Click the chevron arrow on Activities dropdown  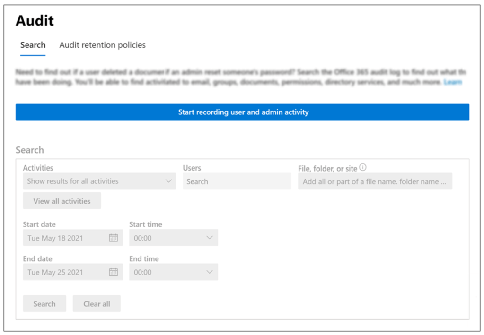(169, 181)
